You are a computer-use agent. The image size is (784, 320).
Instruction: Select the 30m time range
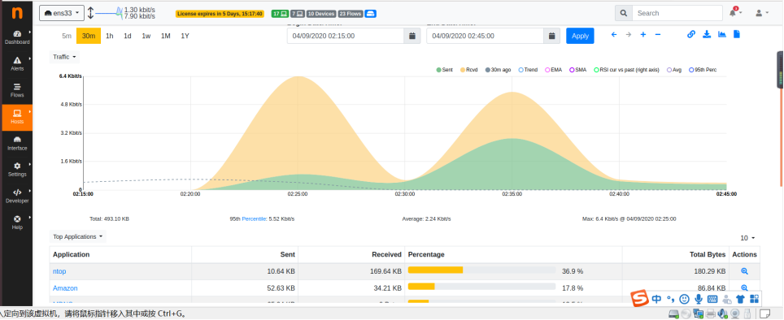point(89,36)
